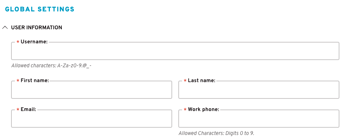Image resolution: width=344 pixels, height=138 pixels.
Task: Click the red asterisk beside Email
Action: 18,110
